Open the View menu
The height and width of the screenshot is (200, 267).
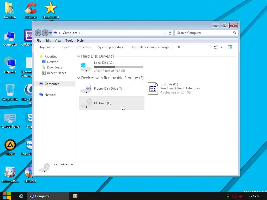58,40
